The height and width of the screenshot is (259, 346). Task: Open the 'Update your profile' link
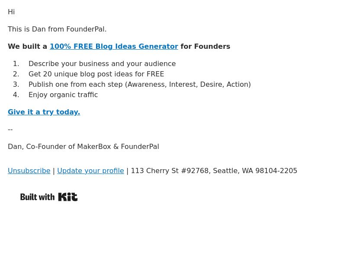tap(90, 171)
